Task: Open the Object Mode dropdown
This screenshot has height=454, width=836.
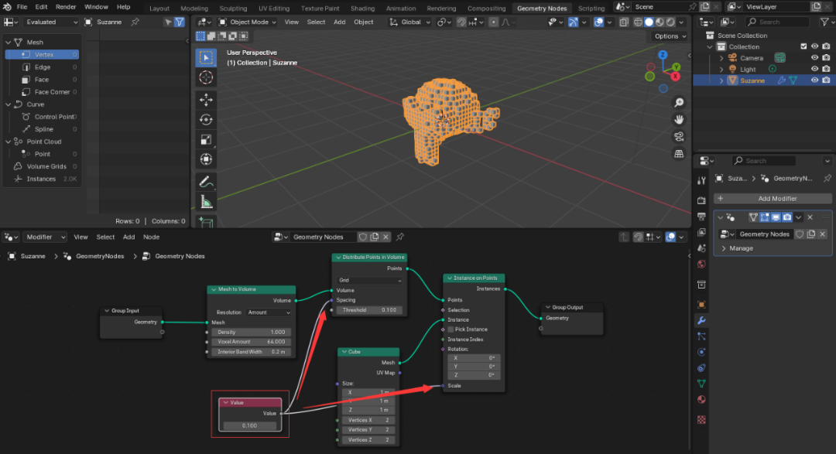Action: [248, 22]
